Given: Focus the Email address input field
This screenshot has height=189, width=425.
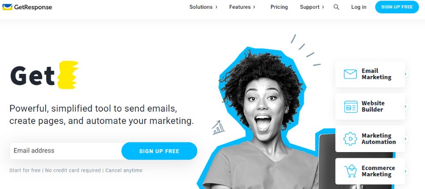Looking at the screenshot, I should click(x=66, y=151).
